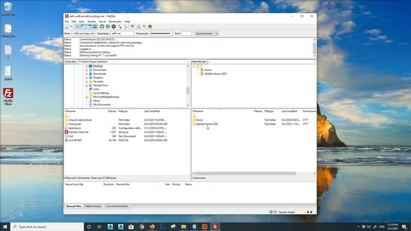Expand the Downloads node in local tree

coord(87,74)
